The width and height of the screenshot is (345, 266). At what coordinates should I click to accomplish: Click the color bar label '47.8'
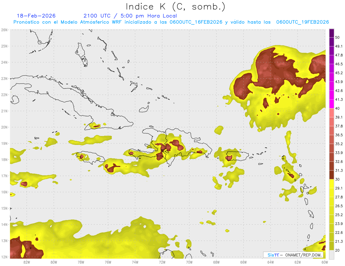[x=339, y=55]
